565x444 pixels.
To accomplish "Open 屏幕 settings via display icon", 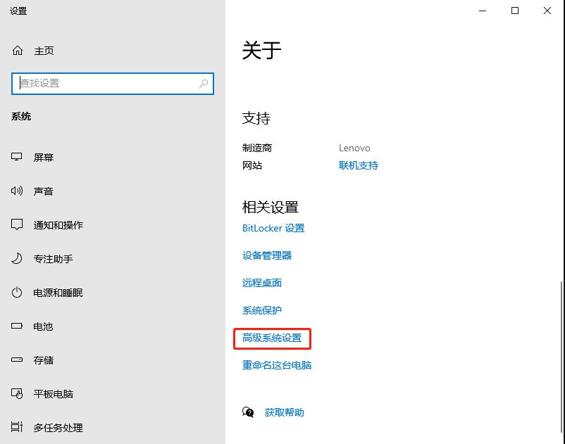I will pyautogui.click(x=17, y=157).
